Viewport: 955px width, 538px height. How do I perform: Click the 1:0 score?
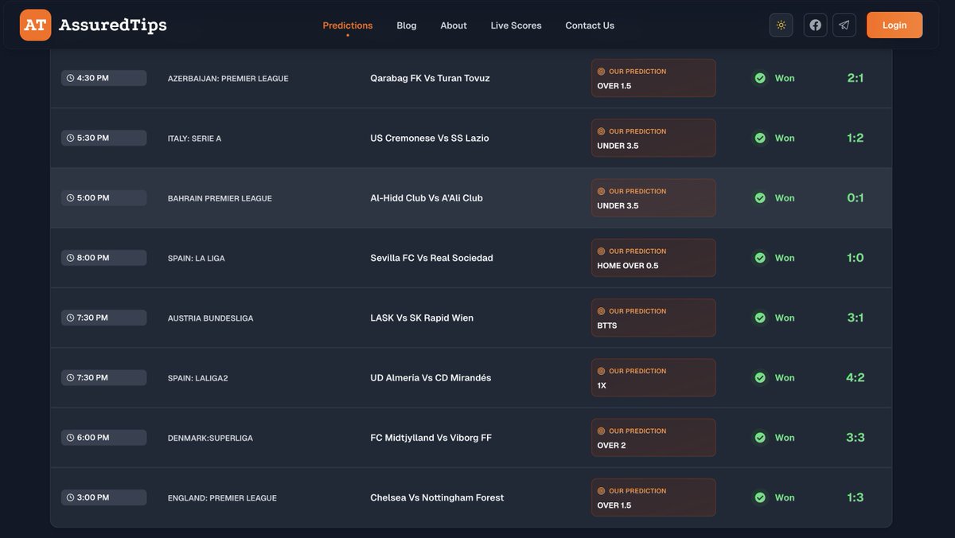click(856, 258)
